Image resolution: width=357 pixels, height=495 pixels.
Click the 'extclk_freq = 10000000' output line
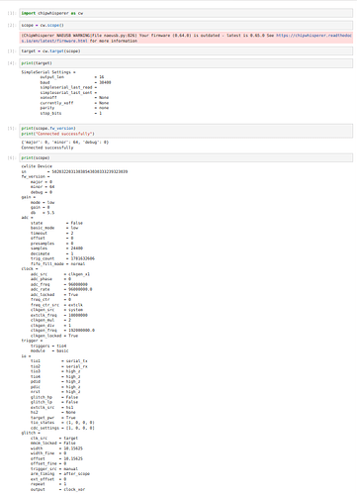click(59, 315)
